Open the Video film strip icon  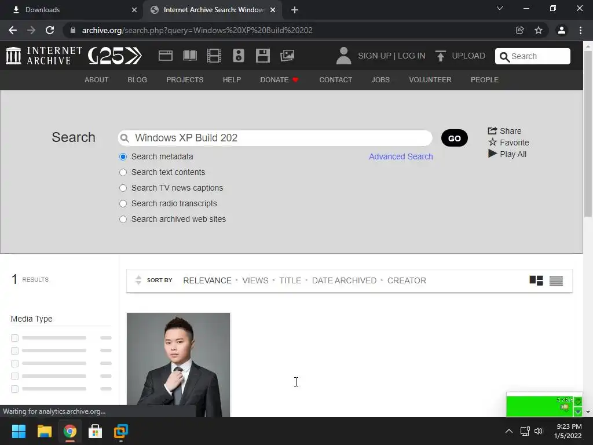click(214, 56)
